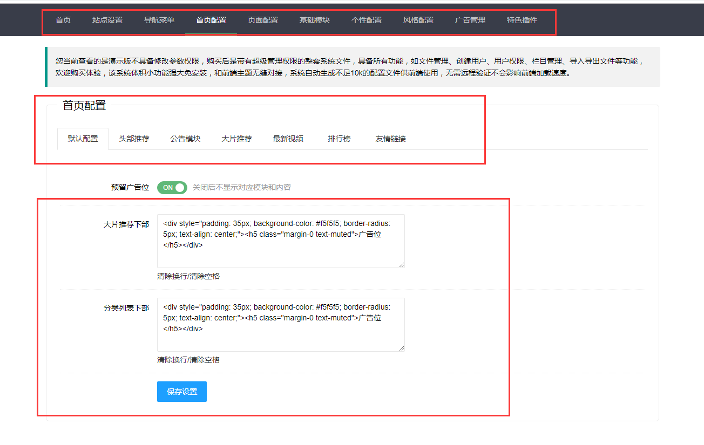Screen dimensions: 704x445
Task: Open the 站点设置 menu item
Action: tap(108, 20)
